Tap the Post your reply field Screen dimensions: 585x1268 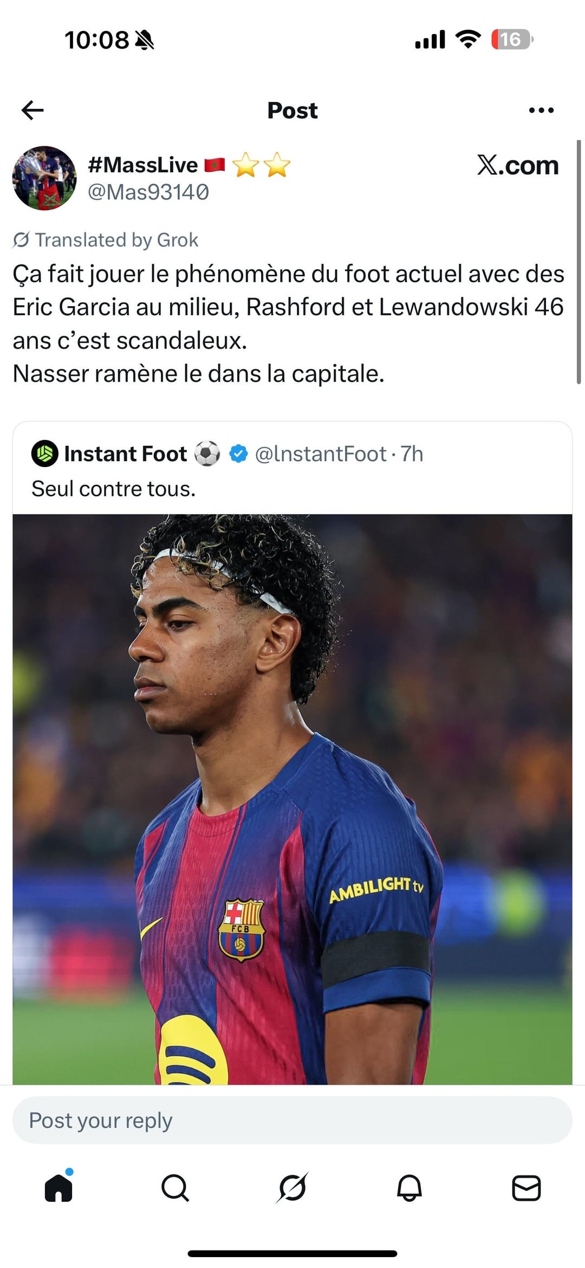click(x=292, y=1120)
